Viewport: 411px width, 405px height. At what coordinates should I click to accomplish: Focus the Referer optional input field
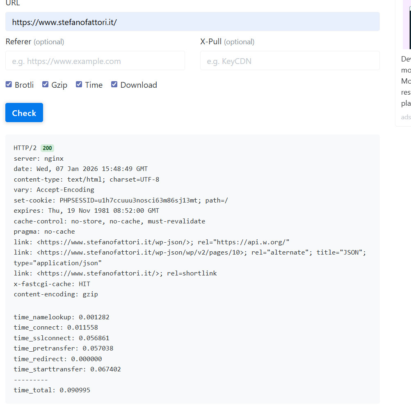(95, 61)
